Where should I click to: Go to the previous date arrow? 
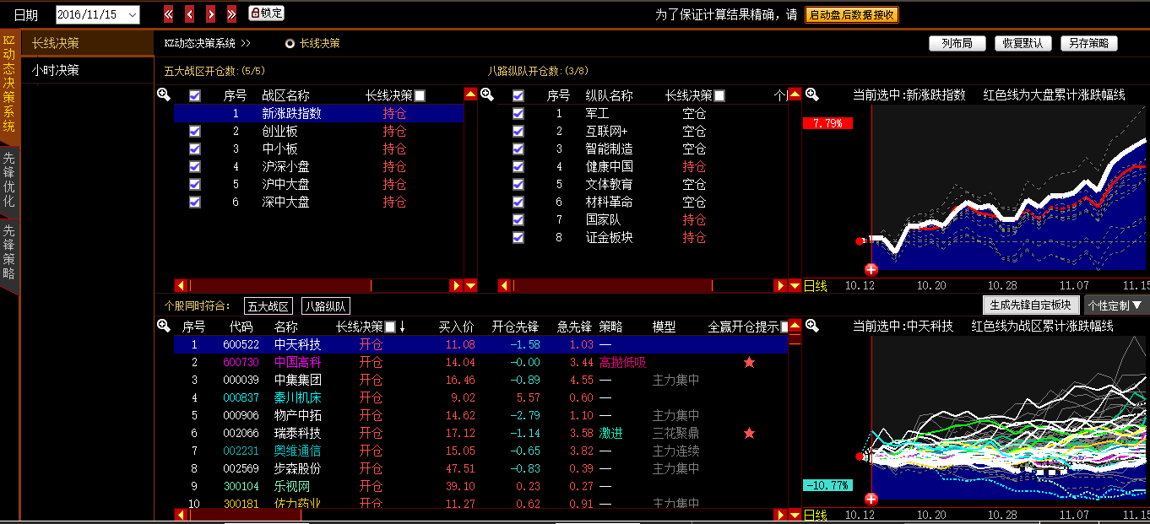(x=189, y=14)
